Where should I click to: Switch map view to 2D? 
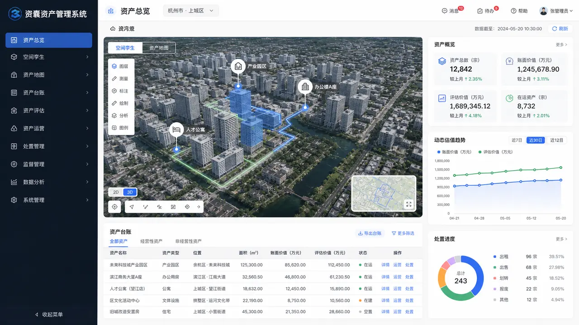point(116,192)
